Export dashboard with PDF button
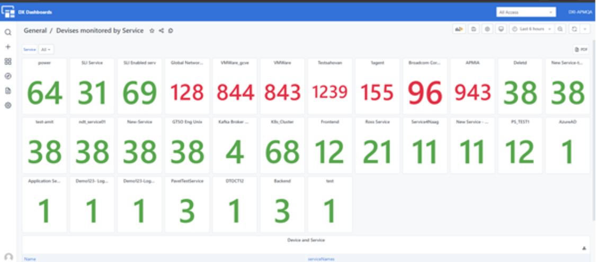Viewport: 596px width, 262px height. coord(581,49)
